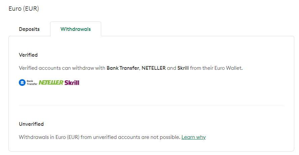Click the Verified section heading
This screenshot has width=299, height=155.
pyautogui.click(x=28, y=55)
